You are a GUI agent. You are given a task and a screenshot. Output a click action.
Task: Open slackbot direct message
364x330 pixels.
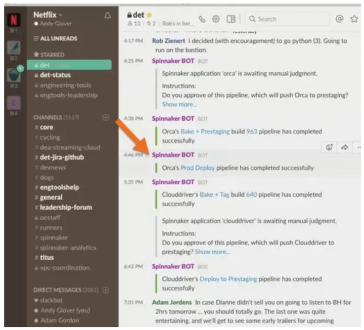49,300
